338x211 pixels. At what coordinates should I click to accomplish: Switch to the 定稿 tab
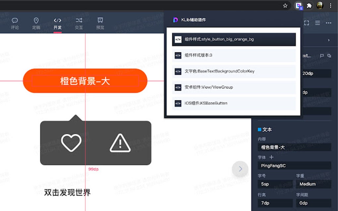(x=36, y=23)
